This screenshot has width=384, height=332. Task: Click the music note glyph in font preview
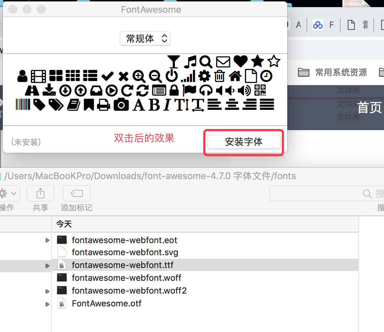pyautogui.click(x=190, y=61)
